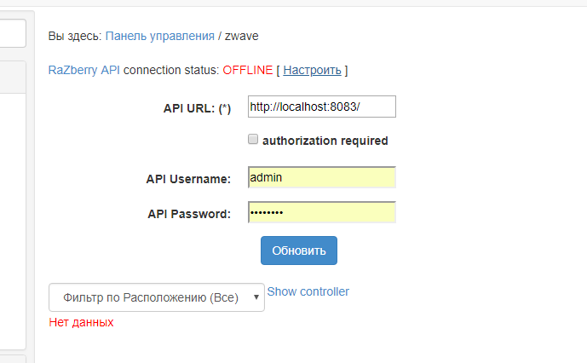This screenshot has width=587, height=363.
Task: Click the authorization required label text
Action: 325,141
